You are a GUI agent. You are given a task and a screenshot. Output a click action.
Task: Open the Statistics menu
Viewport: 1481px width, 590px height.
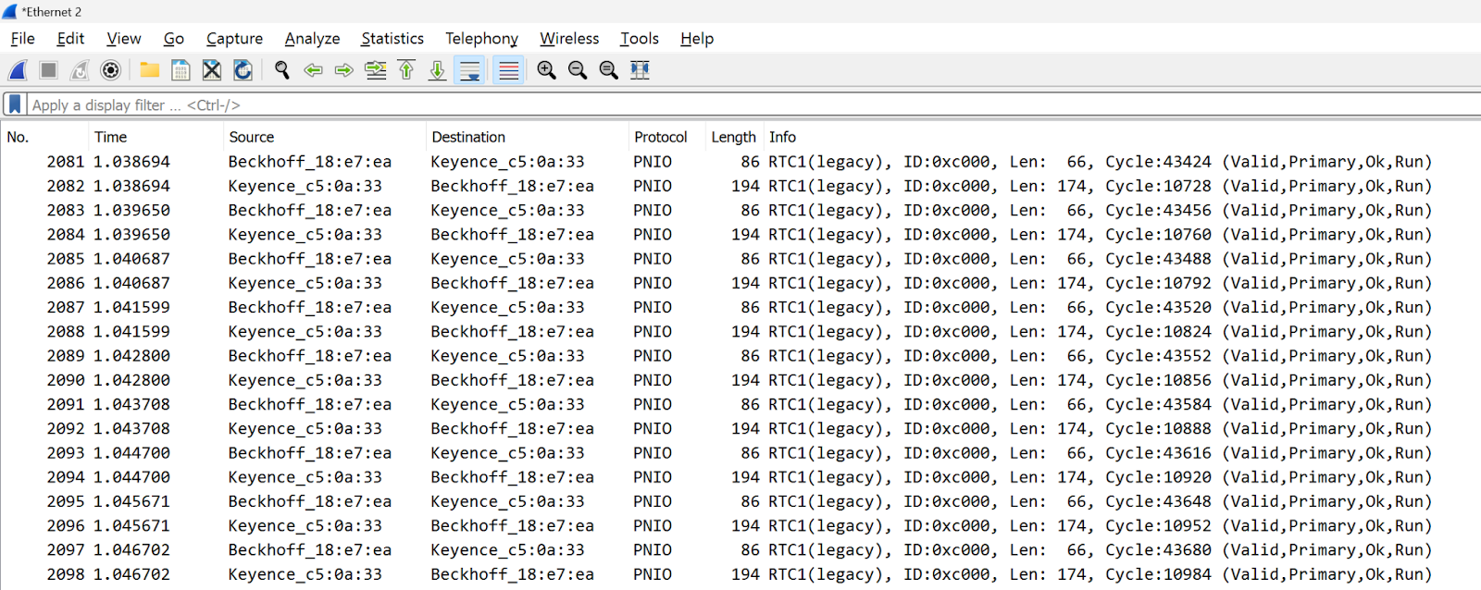tap(392, 39)
